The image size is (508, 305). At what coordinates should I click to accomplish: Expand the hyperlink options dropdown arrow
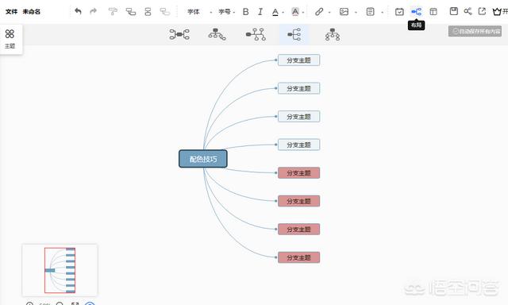point(329,13)
